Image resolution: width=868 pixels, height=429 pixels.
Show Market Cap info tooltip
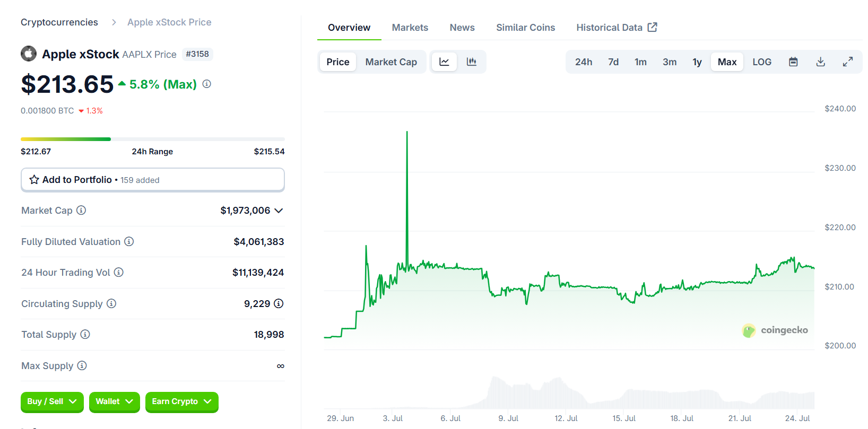pyautogui.click(x=81, y=210)
